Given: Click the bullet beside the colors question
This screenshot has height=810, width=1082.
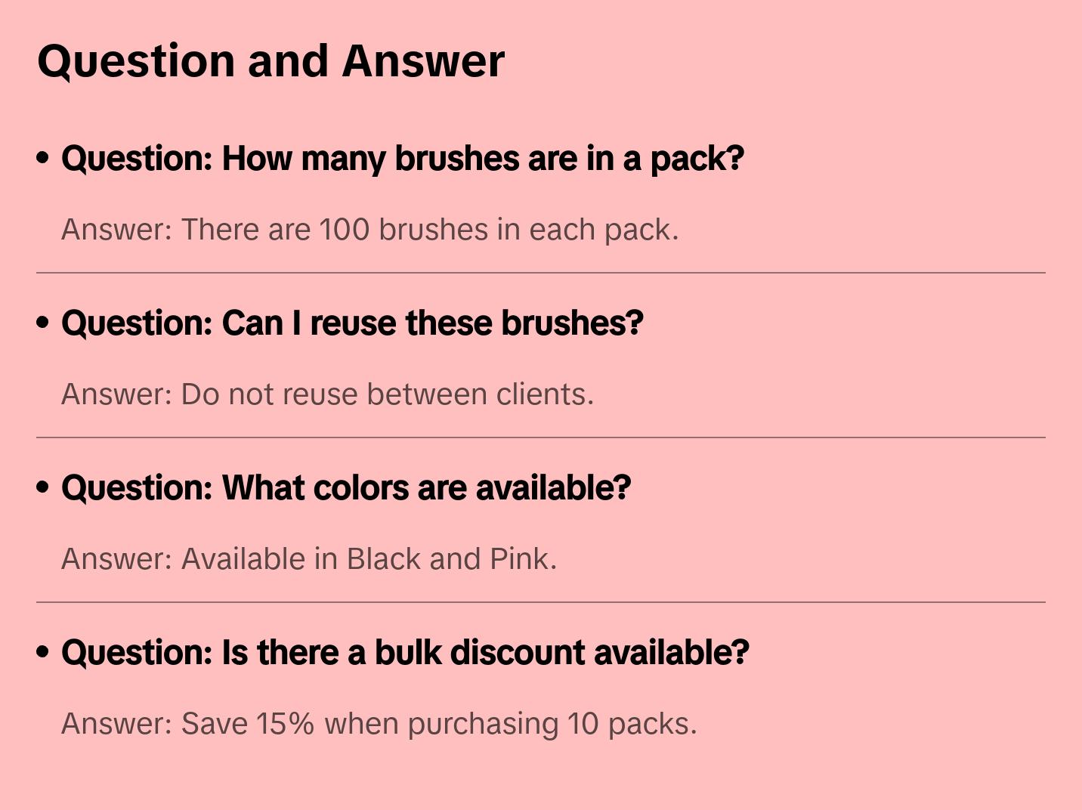Looking at the screenshot, I should click(43, 488).
